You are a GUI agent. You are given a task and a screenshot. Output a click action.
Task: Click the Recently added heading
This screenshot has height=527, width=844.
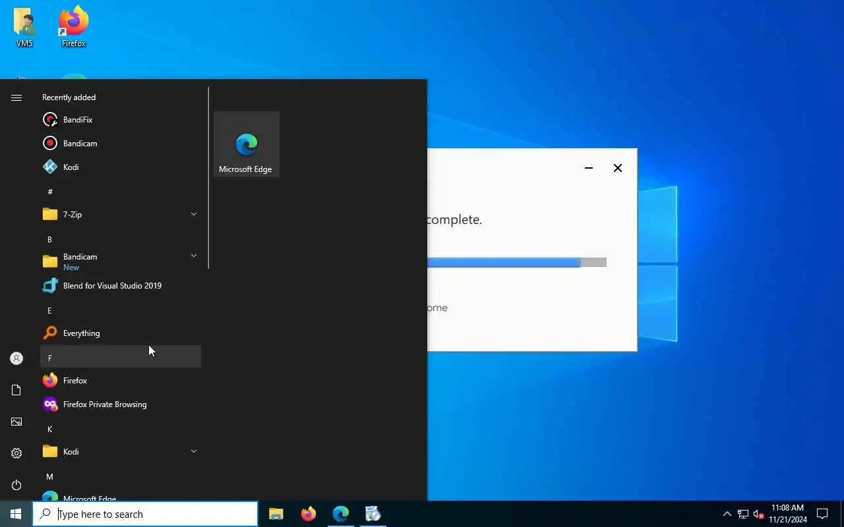click(x=69, y=97)
